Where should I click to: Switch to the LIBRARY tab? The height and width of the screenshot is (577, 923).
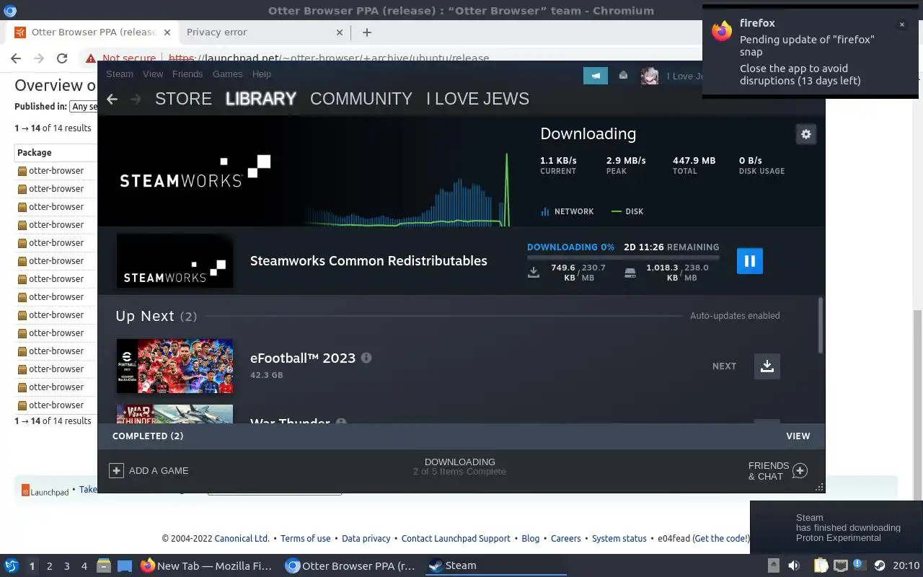[261, 100]
